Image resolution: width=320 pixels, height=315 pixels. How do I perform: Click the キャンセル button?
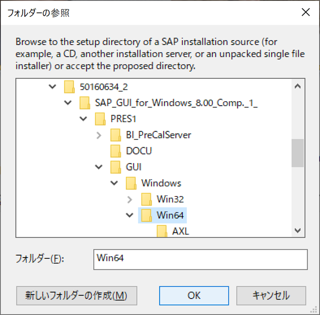pyautogui.click(x=271, y=295)
